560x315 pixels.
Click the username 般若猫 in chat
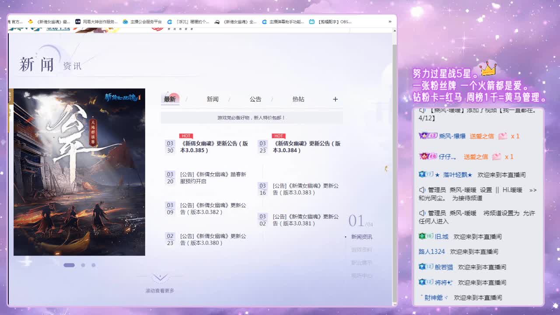point(444,267)
